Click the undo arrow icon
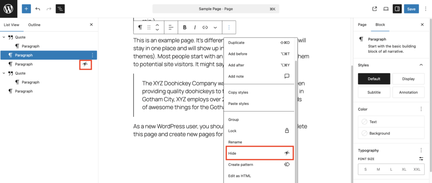 click(38, 9)
